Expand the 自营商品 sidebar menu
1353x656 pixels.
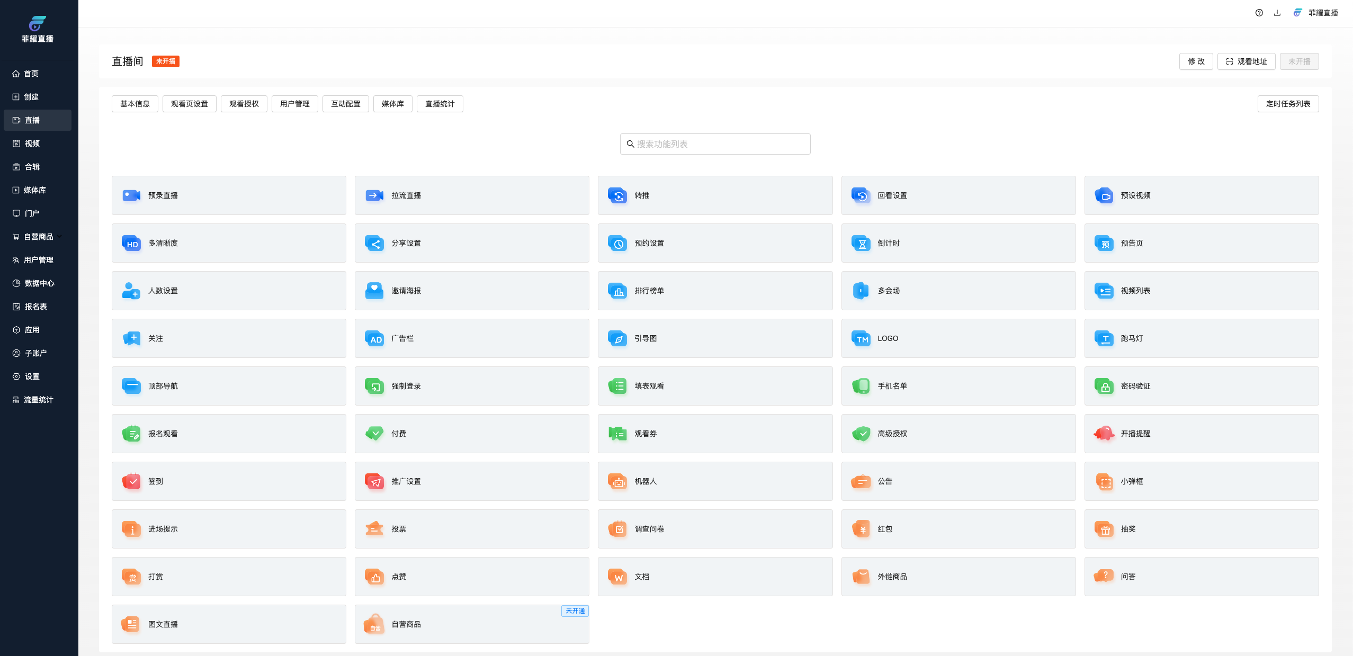point(38,237)
